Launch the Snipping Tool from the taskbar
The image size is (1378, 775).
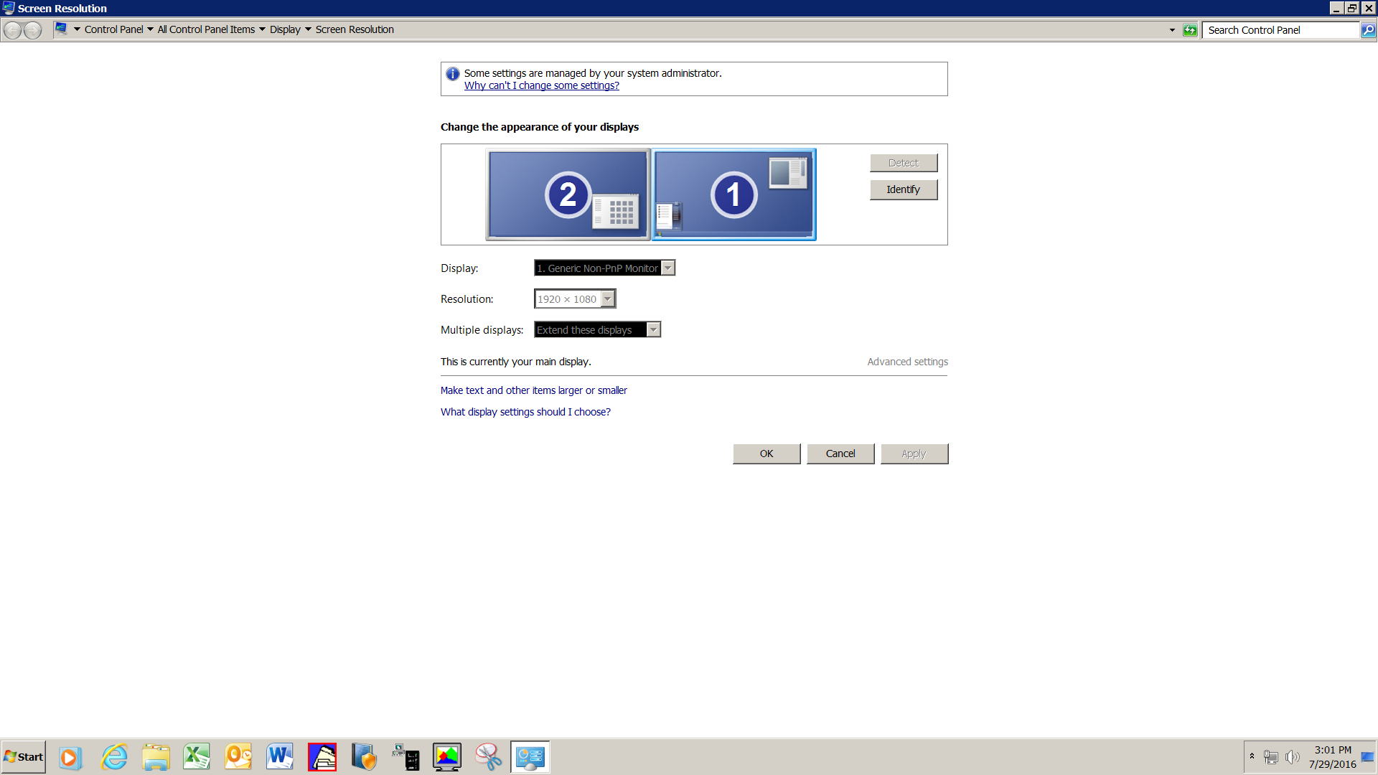click(489, 756)
